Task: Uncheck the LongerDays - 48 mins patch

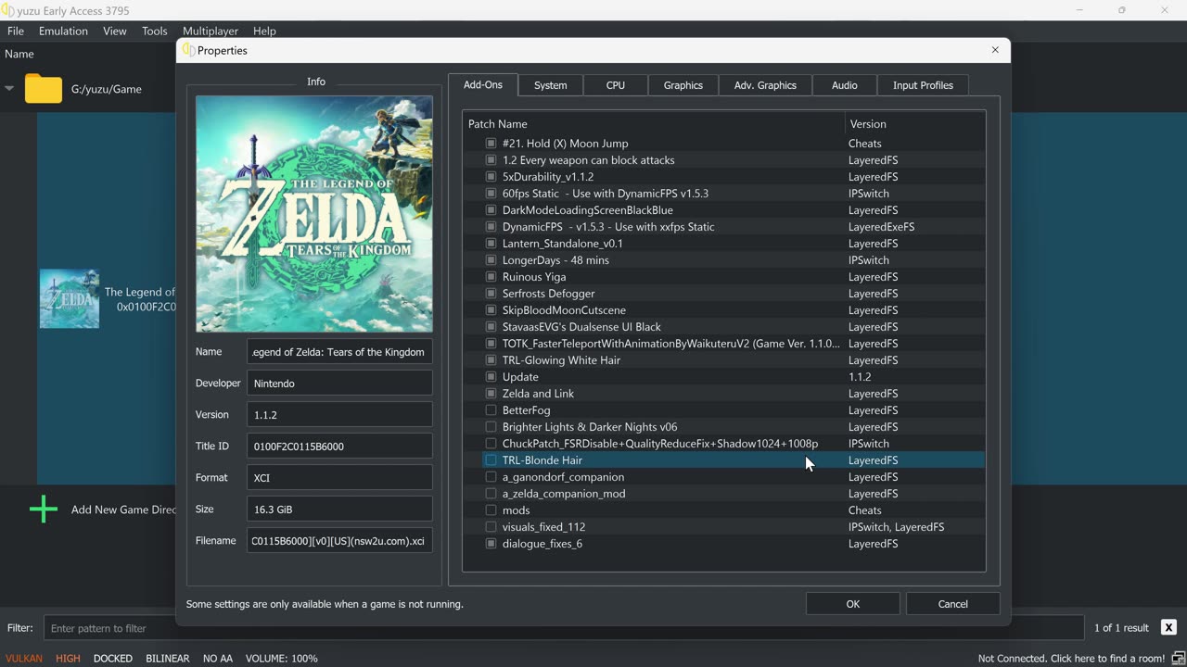Action: tap(491, 260)
